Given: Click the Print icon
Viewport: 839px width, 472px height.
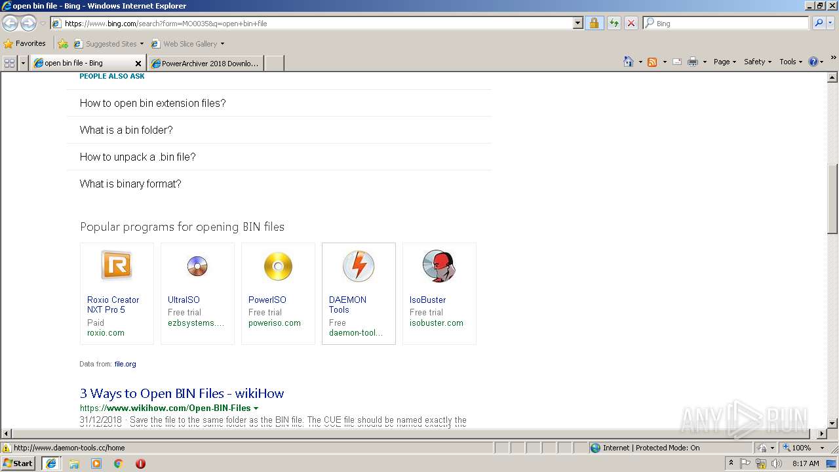Looking at the screenshot, I should (x=693, y=62).
